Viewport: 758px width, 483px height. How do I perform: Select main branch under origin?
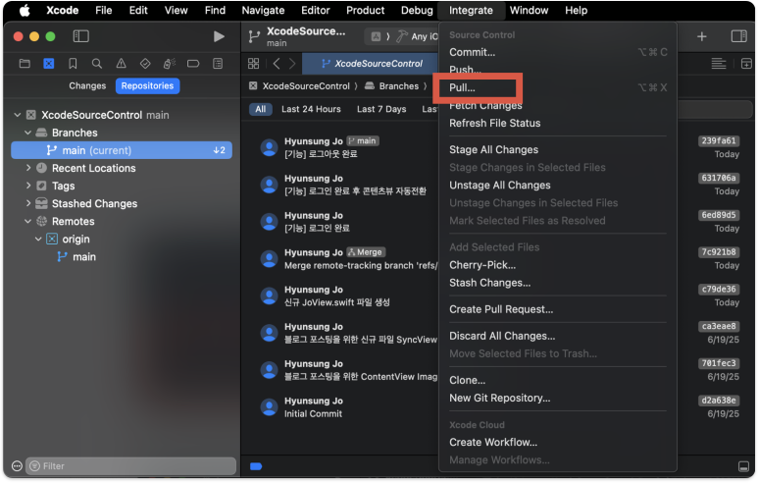84,256
